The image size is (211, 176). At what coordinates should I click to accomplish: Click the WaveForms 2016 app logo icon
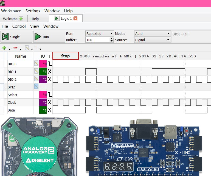[x=2, y=3]
